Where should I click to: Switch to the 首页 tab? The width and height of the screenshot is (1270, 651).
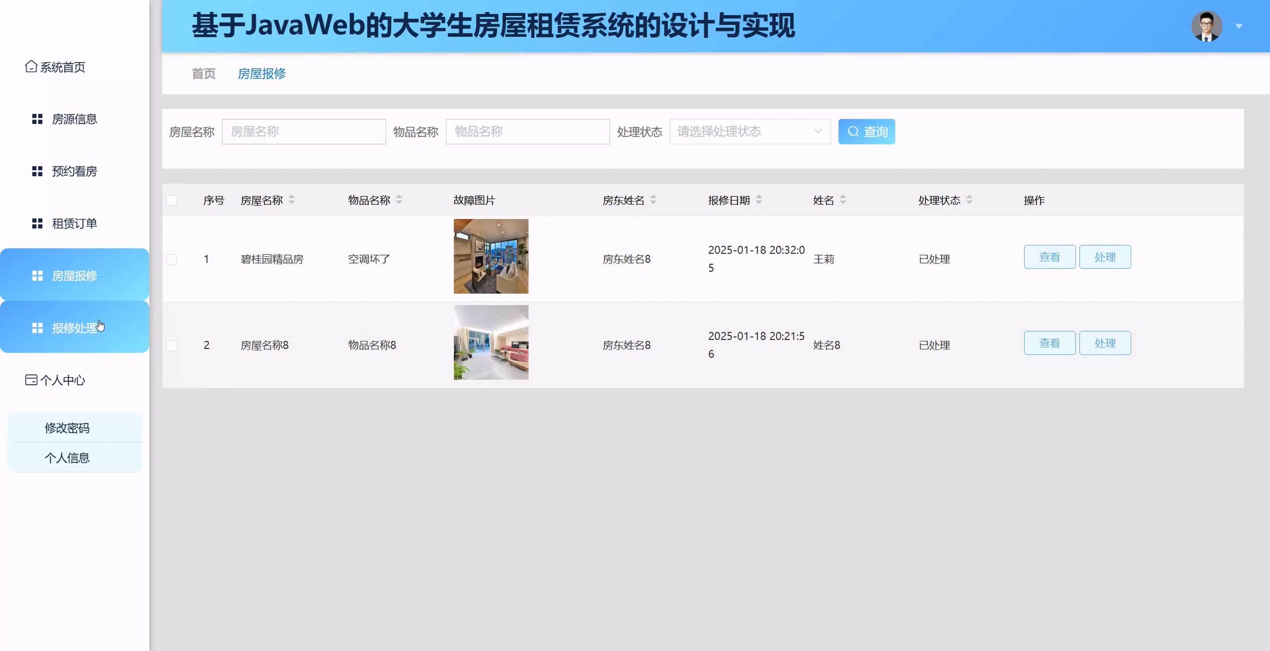pyautogui.click(x=204, y=74)
